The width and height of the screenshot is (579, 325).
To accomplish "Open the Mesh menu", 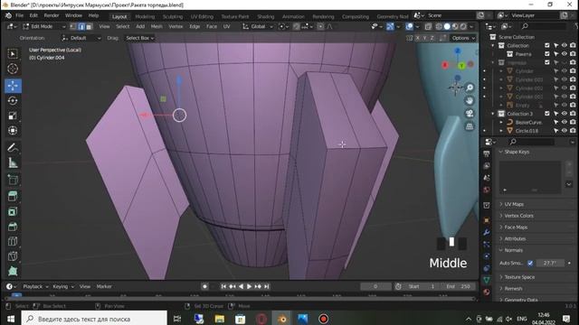I will pyautogui.click(x=157, y=26).
